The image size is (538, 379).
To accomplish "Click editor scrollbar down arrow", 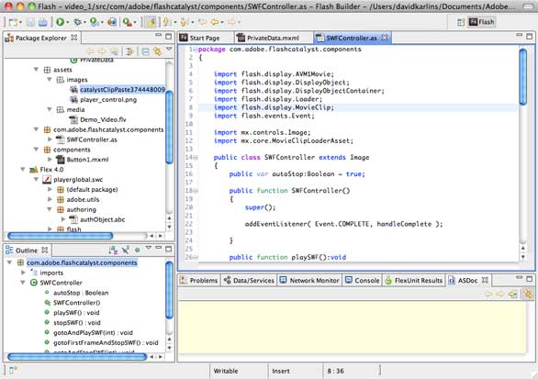I will pyautogui.click(x=523, y=257).
